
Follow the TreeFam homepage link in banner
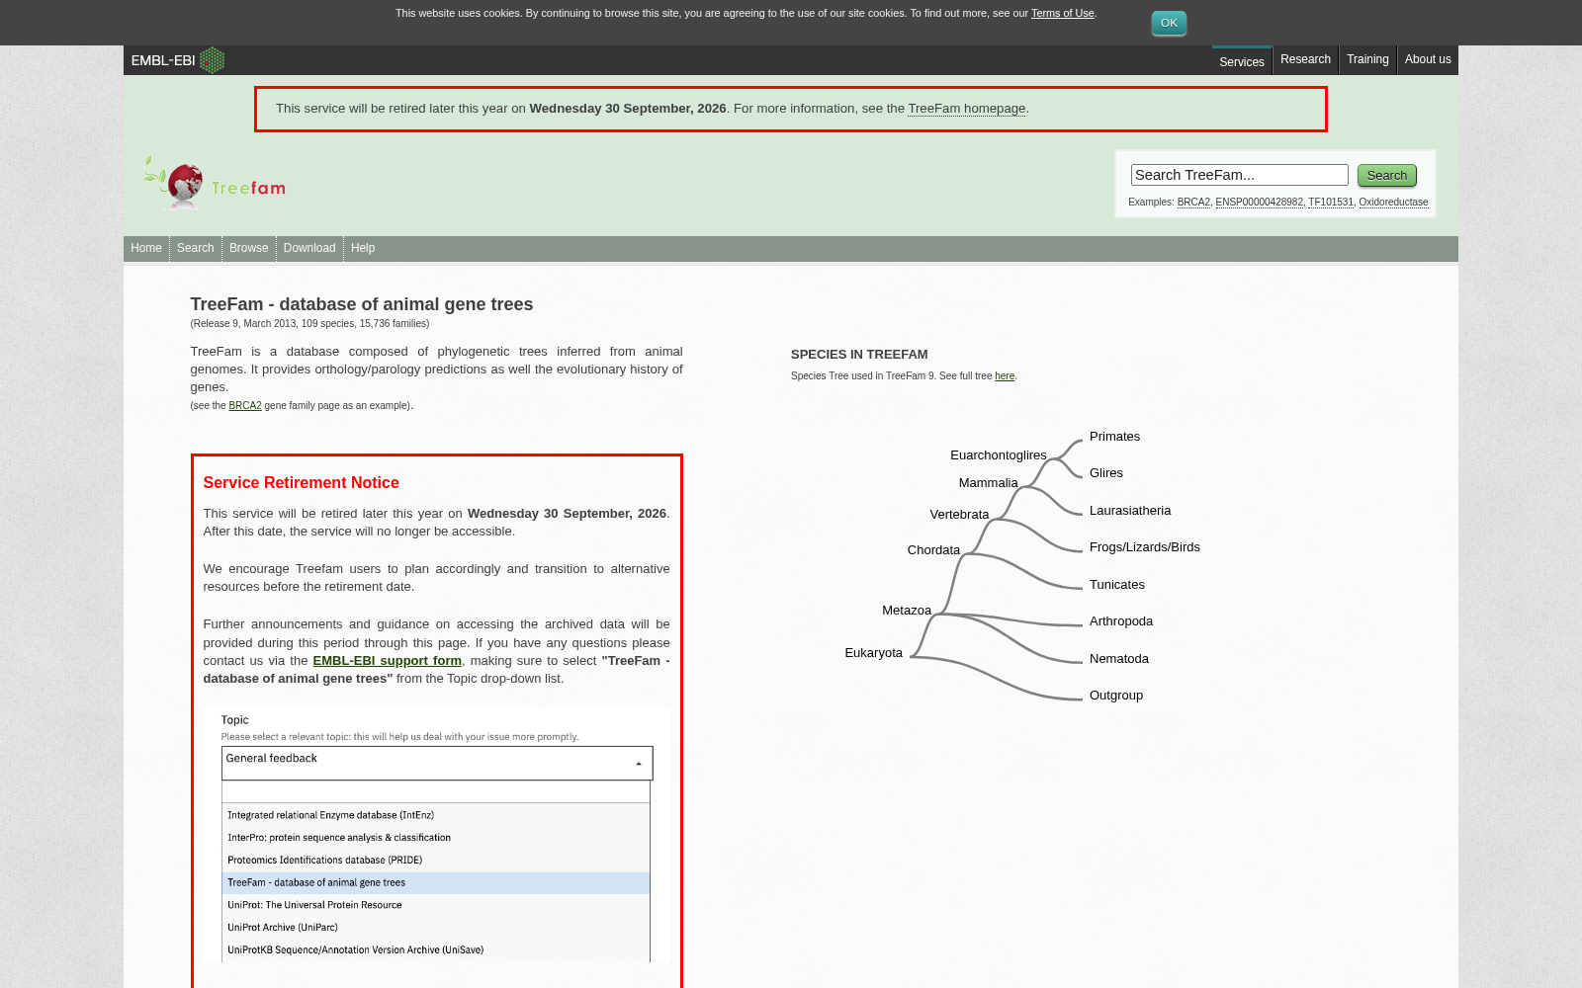click(x=967, y=109)
